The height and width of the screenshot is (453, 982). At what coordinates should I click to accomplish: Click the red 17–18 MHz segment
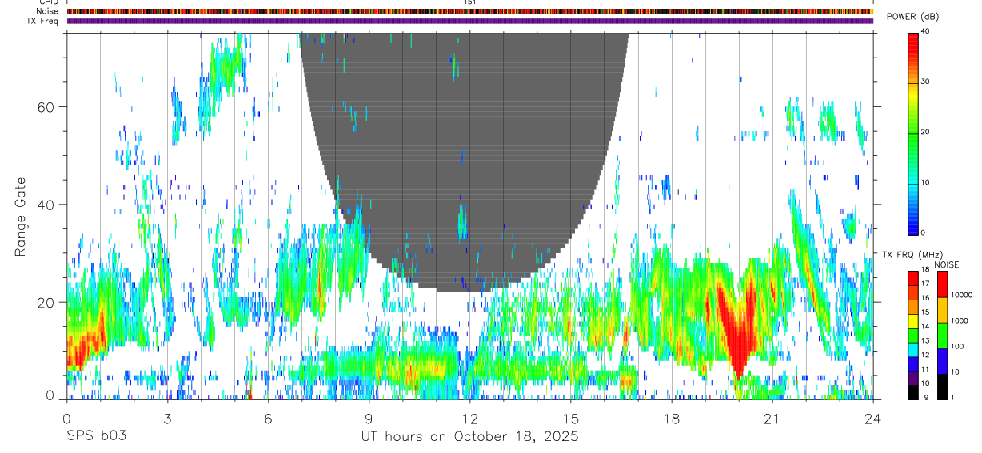click(914, 279)
